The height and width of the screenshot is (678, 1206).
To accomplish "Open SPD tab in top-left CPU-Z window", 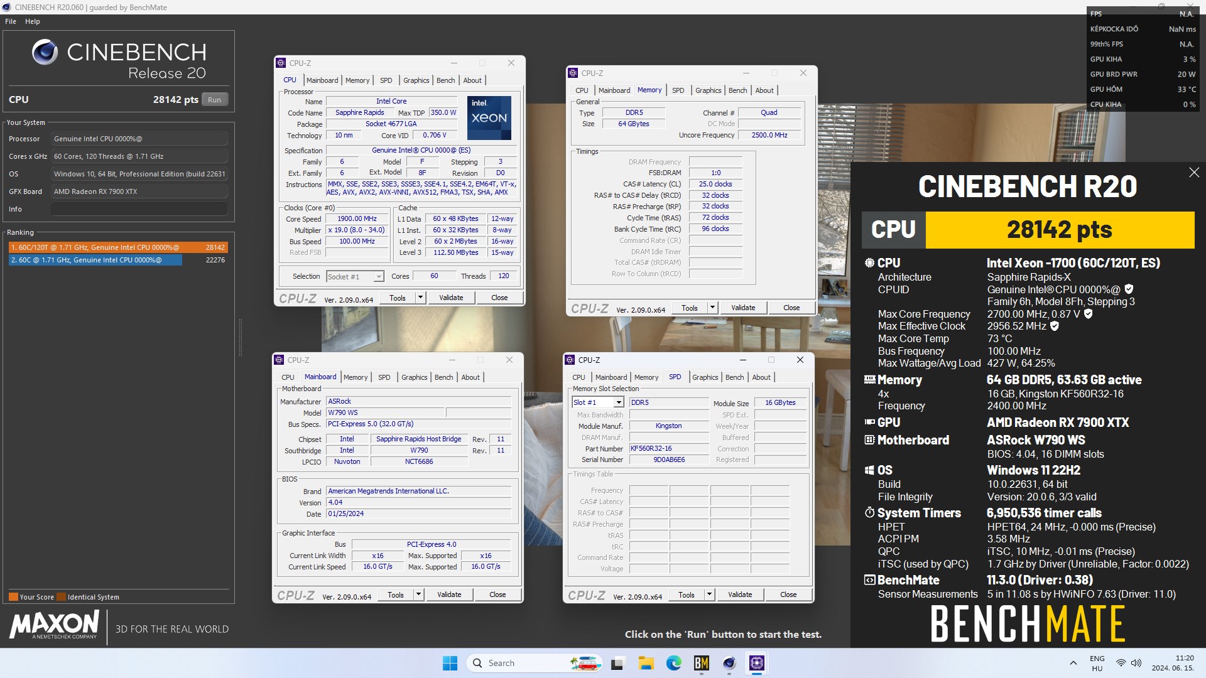I will 386,80.
